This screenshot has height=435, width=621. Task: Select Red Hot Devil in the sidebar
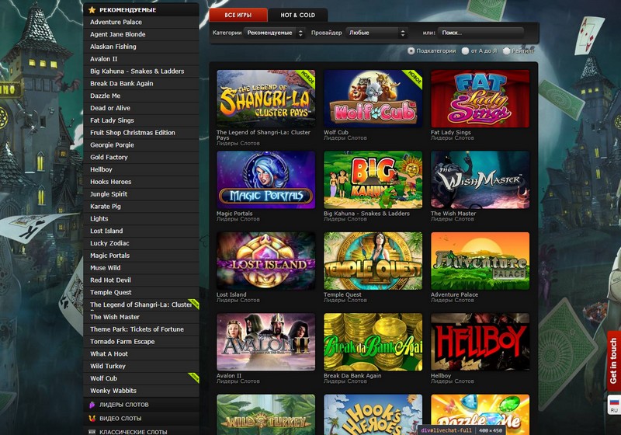coord(141,280)
